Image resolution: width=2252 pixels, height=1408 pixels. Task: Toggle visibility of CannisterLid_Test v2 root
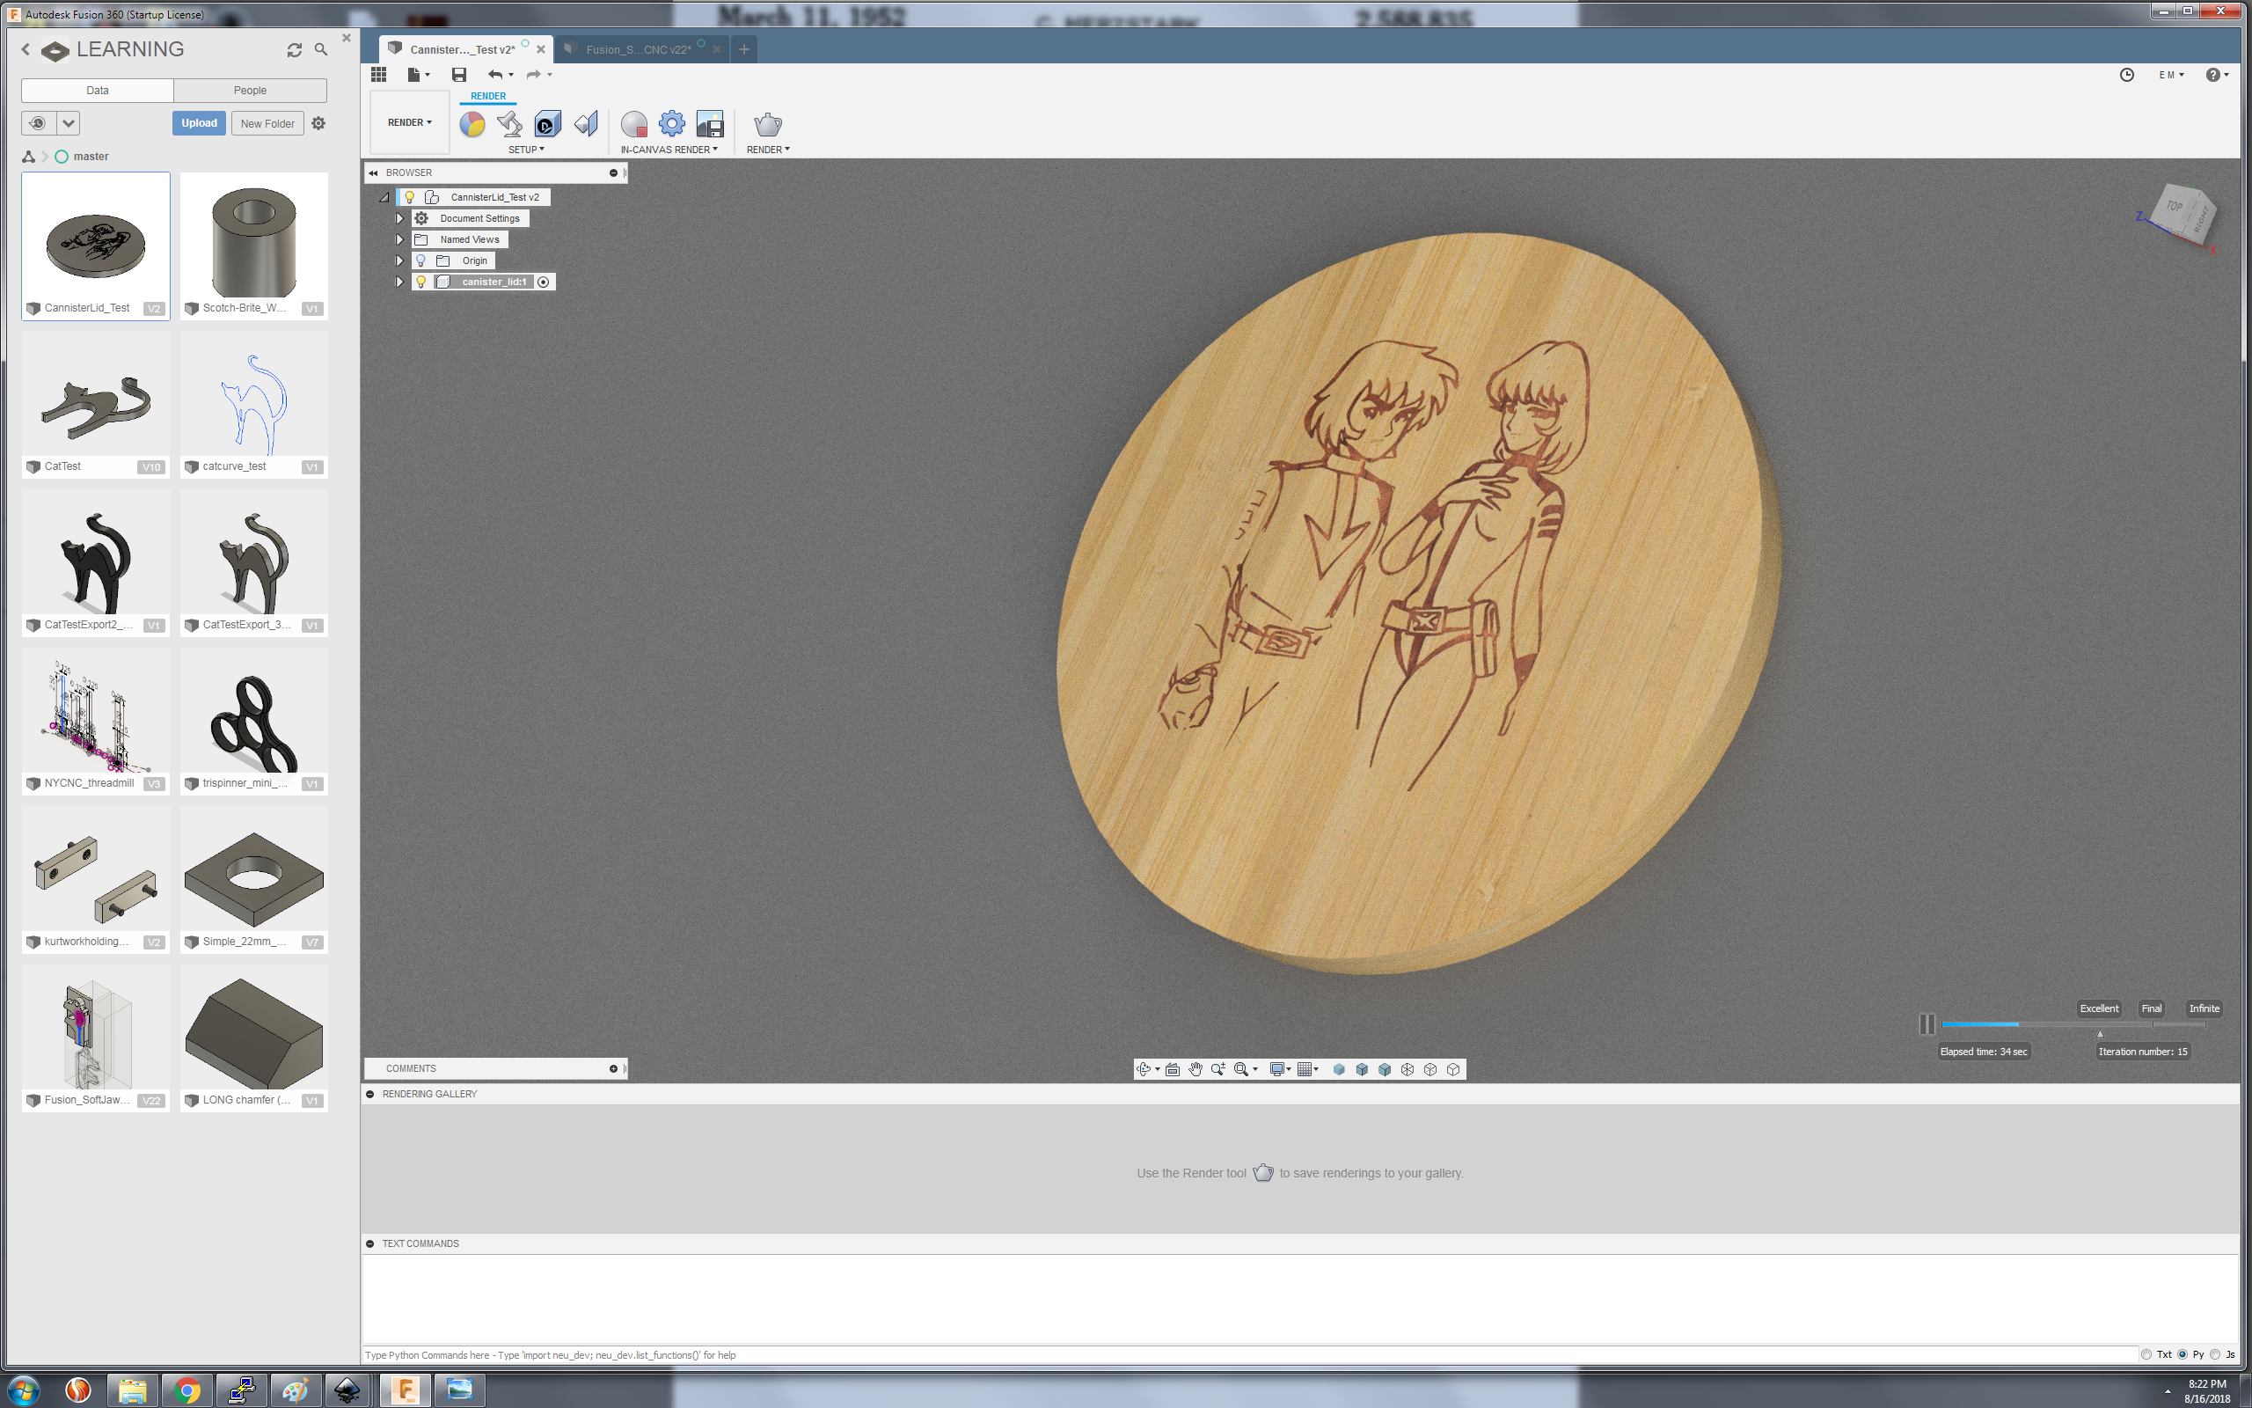pyautogui.click(x=408, y=197)
